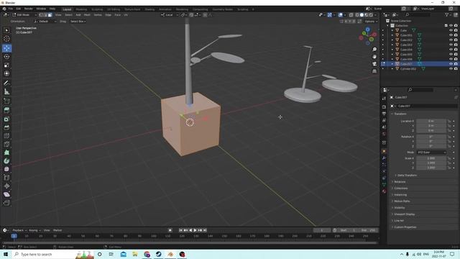Click the pan hand icon in the viewport

(374, 56)
